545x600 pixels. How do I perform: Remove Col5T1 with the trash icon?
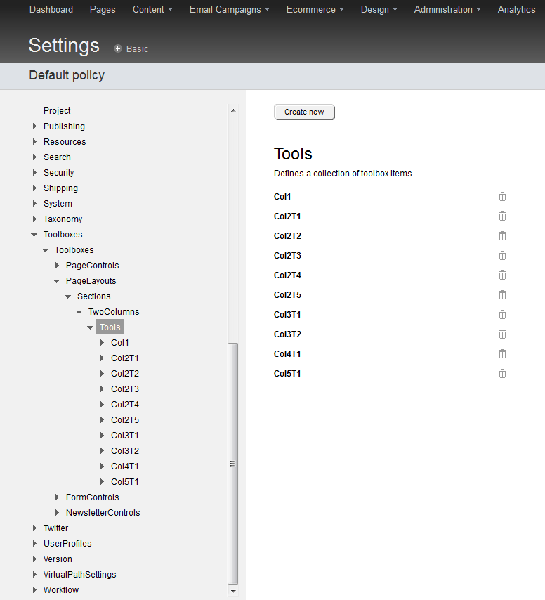(502, 374)
